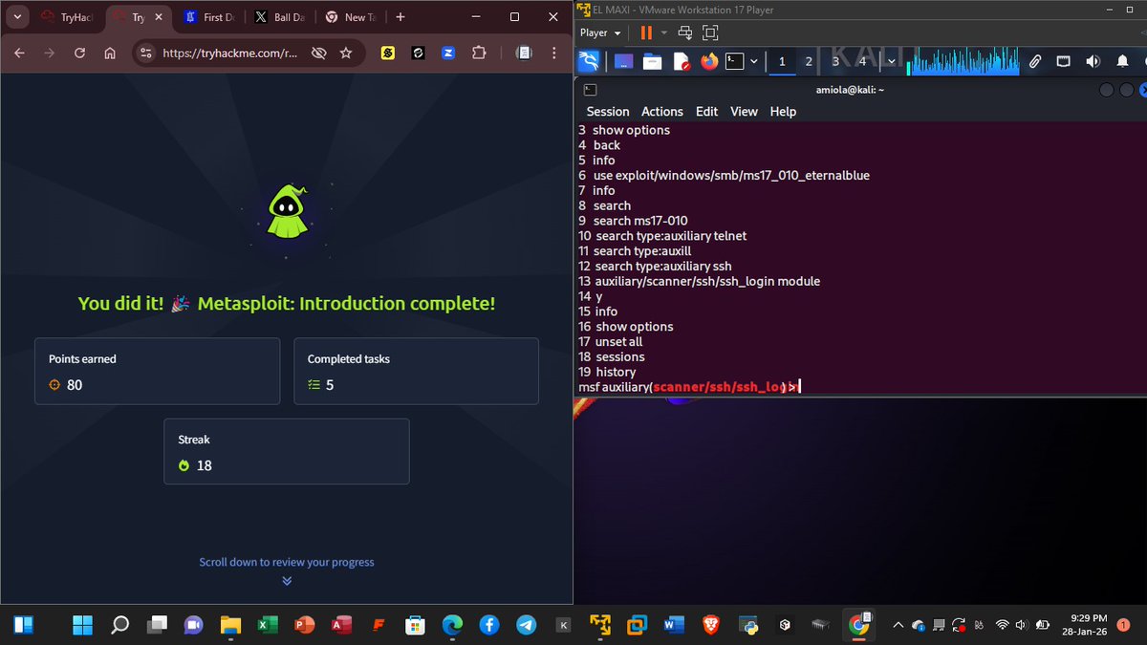
Task: Launch terminal emulator from the Kali panel
Action: tap(734, 61)
